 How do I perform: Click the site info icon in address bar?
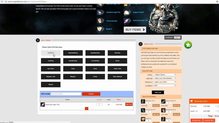tap(6, 1)
